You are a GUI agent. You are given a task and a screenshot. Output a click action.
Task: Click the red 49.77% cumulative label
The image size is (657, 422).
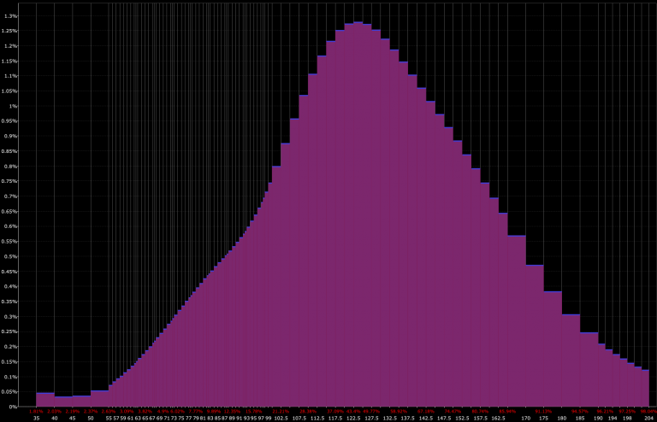(371, 412)
